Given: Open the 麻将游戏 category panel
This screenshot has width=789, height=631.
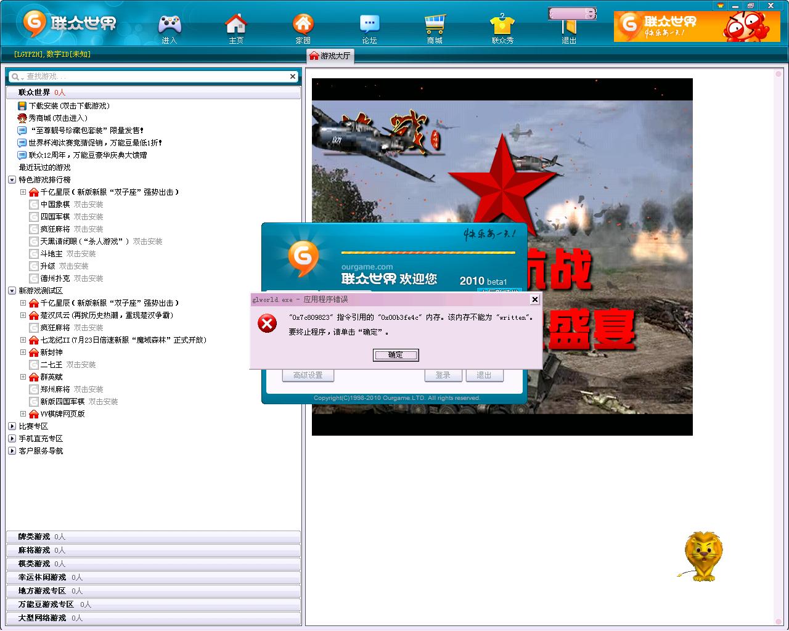Looking at the screenshot, I should 153,550.
